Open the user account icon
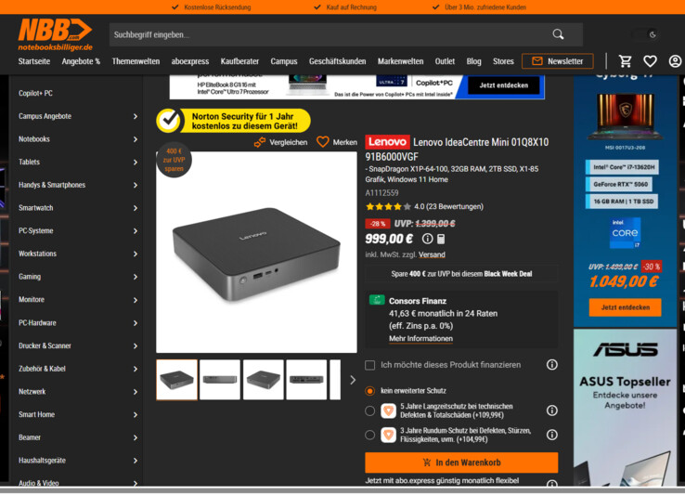 675,61
